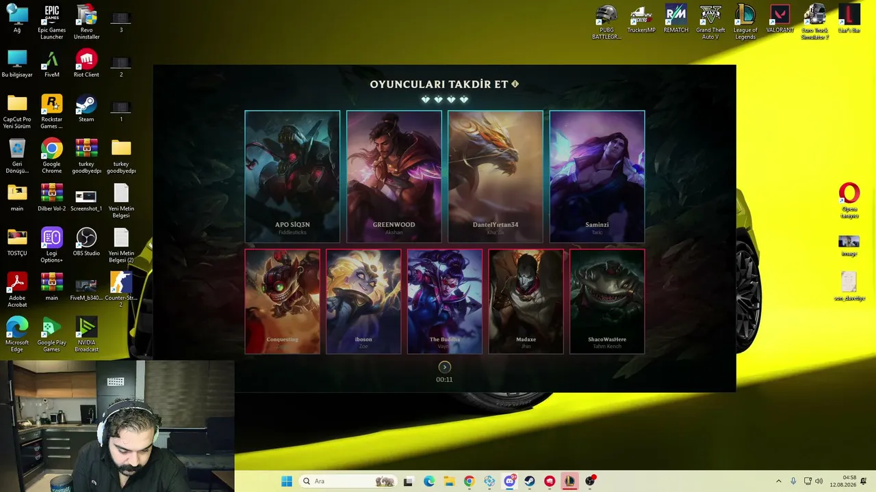Launch Logi Options+ from the desktop
The width and height of the screenshot is (876, 492).
51,245
